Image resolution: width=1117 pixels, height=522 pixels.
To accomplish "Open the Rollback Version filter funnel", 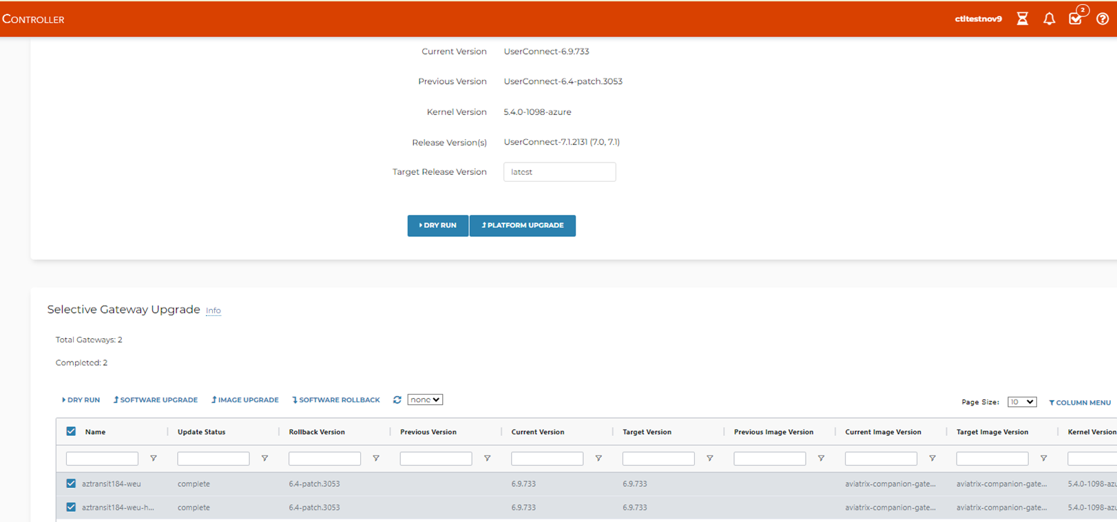I will [376, 459].
